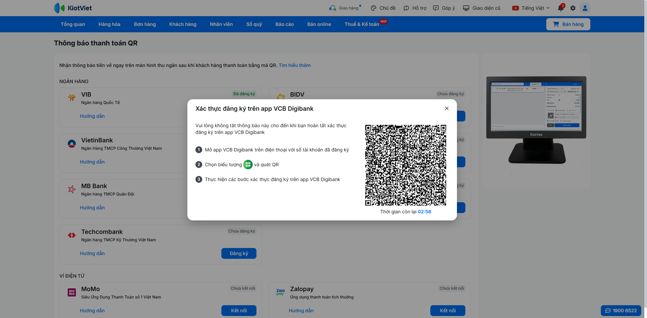Open Hướng dẫn for VietinBank
The width and height of the screenshot is (647, 318).
click(92, 162)
